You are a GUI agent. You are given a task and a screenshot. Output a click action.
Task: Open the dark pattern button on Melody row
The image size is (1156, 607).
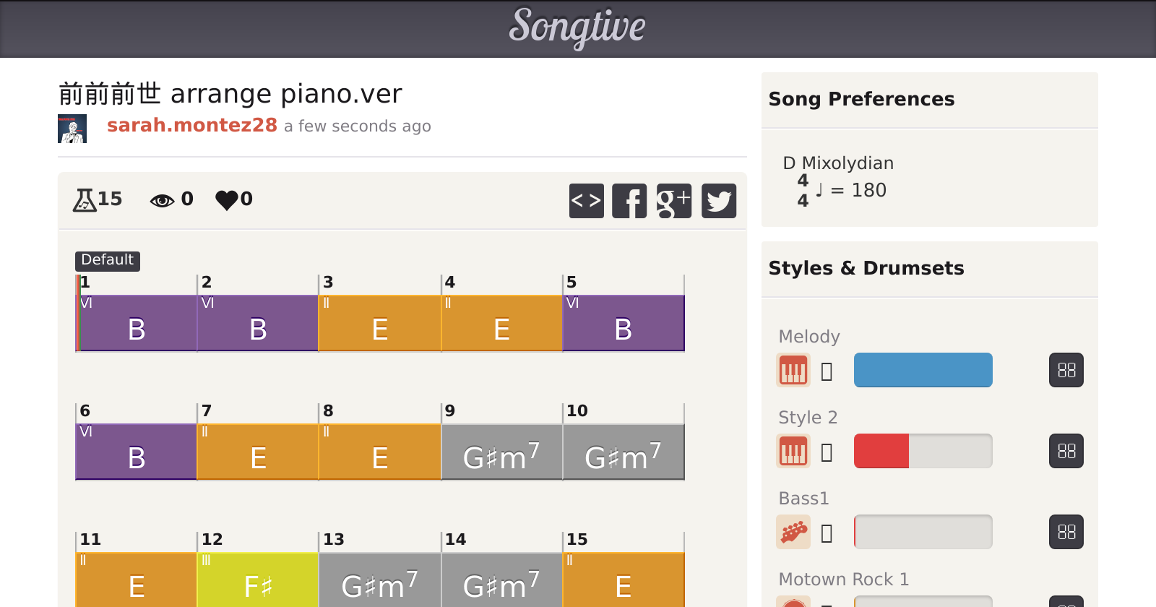pos(1066,371)
